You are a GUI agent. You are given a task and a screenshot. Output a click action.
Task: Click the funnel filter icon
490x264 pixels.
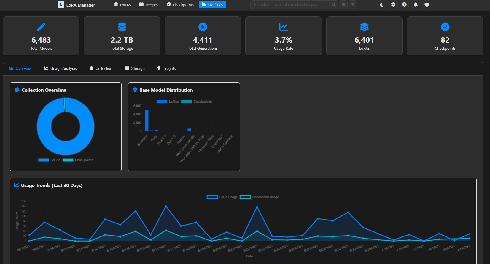tap(353, 5)
